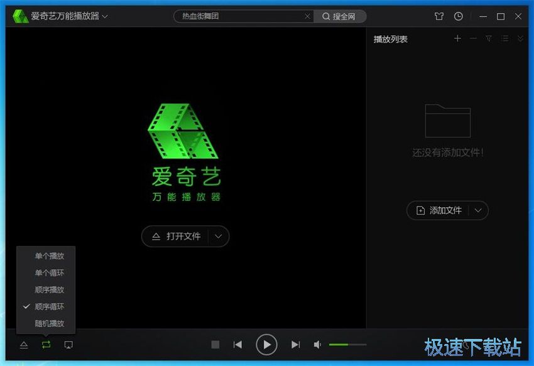Open the play history clock icon
Screen dimensions: 534x366
[459, 16]
